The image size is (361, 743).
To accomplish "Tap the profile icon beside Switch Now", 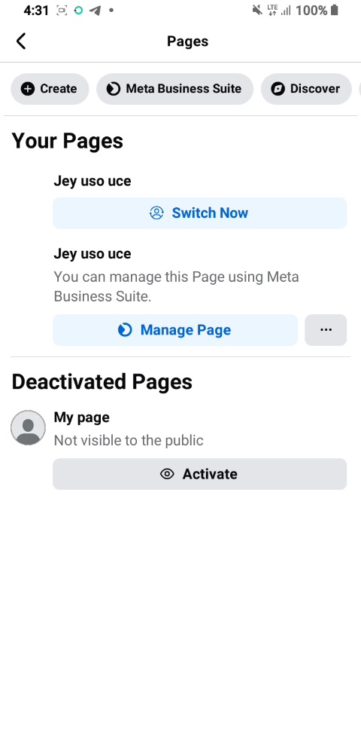I will click(156, 213).
